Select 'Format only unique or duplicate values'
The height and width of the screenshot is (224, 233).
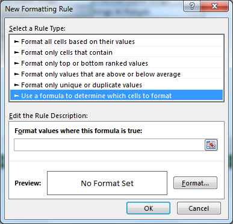tap(116, 85)
